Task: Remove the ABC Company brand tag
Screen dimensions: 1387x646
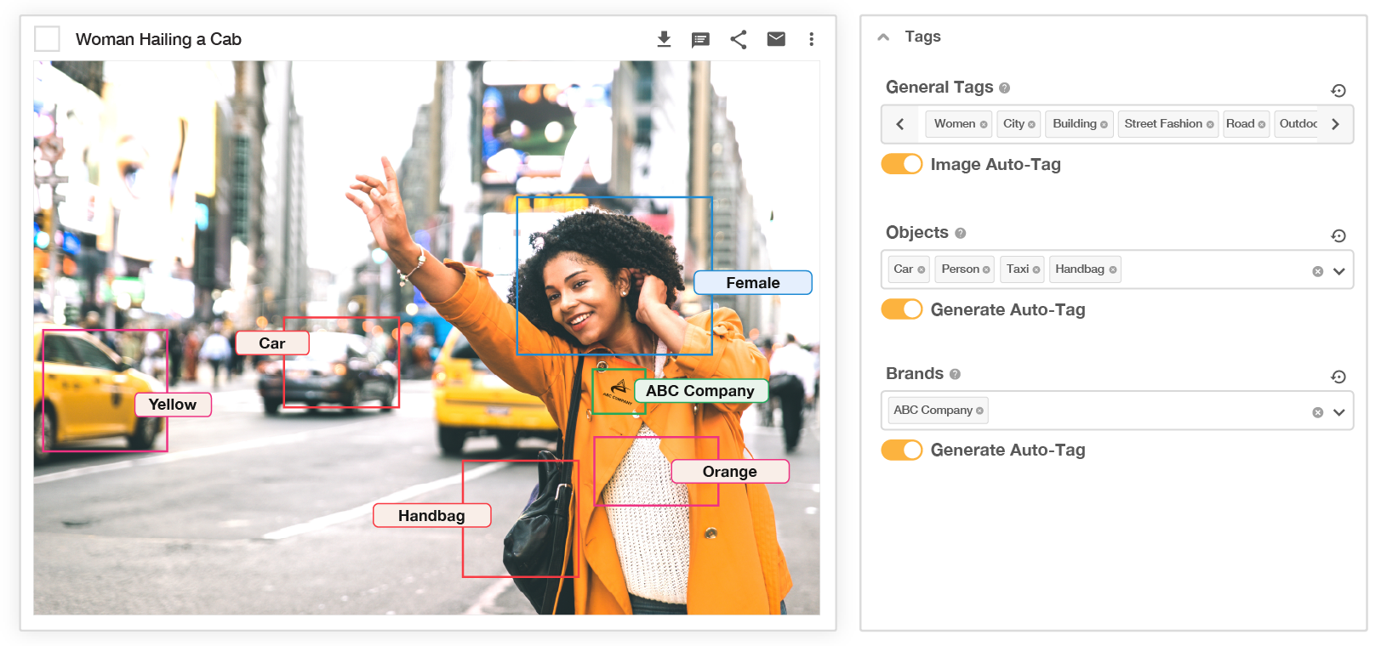Action: point(979,411)
